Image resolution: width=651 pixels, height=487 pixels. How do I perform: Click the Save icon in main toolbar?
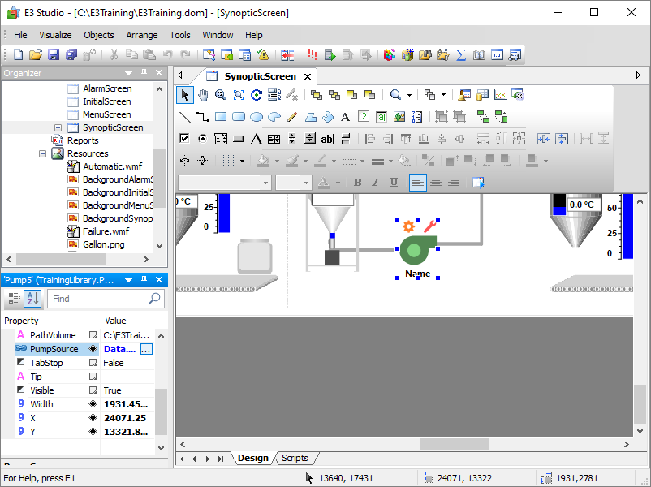tap(54, 55)
